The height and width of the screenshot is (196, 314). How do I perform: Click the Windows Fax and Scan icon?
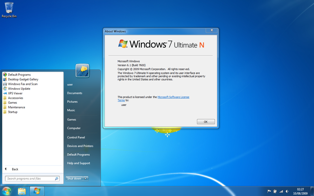(5, 84)
